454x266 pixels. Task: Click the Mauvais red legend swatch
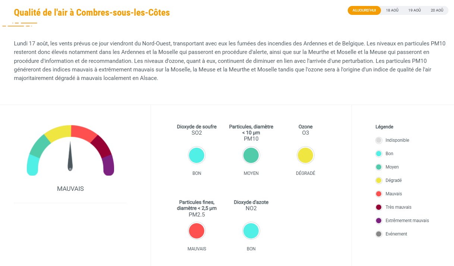379,194
